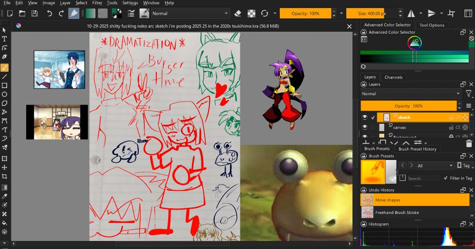Viewport: 475px width, 249px height.
Task: Select the Crop tool
Action: pyautogui.click(x=4, y=176)
